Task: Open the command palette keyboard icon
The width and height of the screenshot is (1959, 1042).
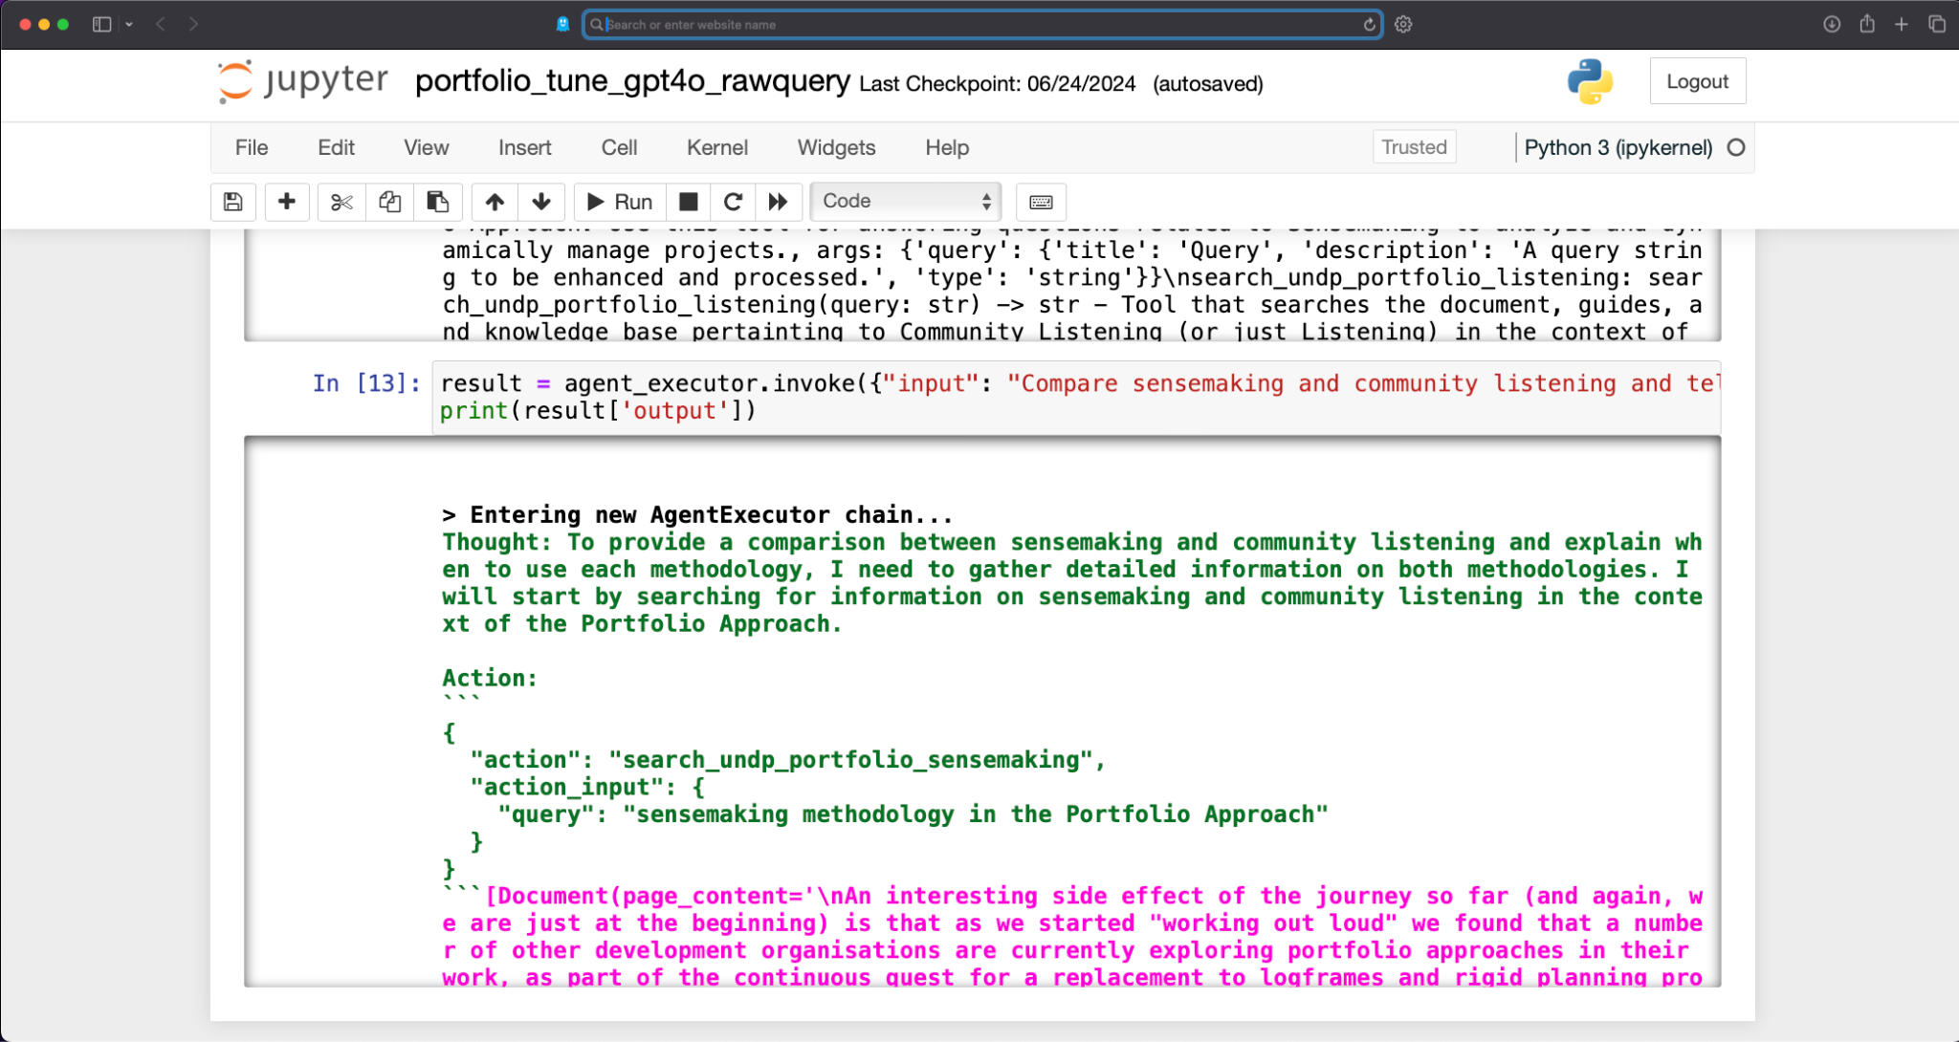Action: tap(1041, 202)
